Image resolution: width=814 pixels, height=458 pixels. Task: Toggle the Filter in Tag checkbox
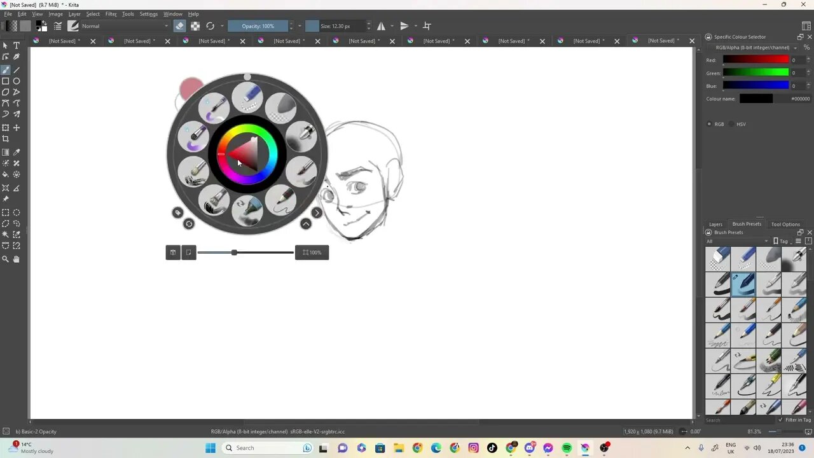pos(781,420)
